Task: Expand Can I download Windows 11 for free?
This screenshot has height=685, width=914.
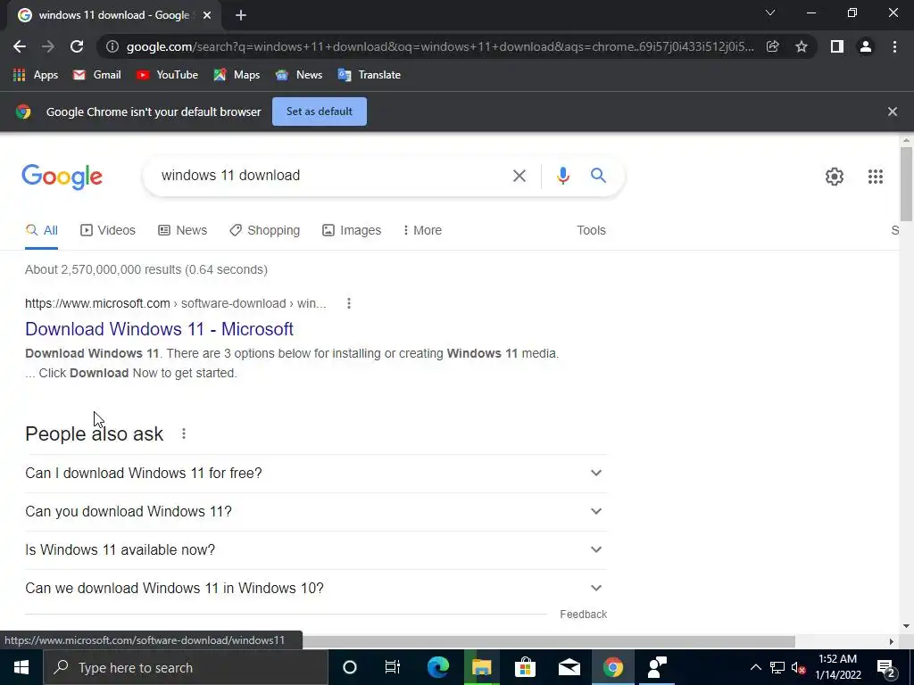Action: pyautogui.click(x=316, y=473)
